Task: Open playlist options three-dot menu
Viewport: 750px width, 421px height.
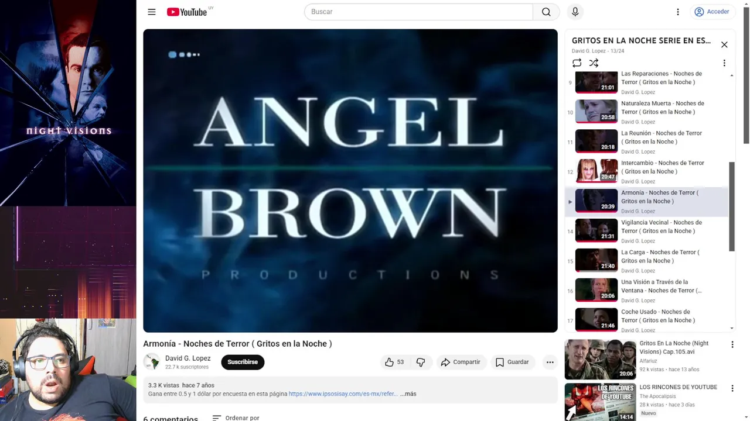Action: (724, 63)
